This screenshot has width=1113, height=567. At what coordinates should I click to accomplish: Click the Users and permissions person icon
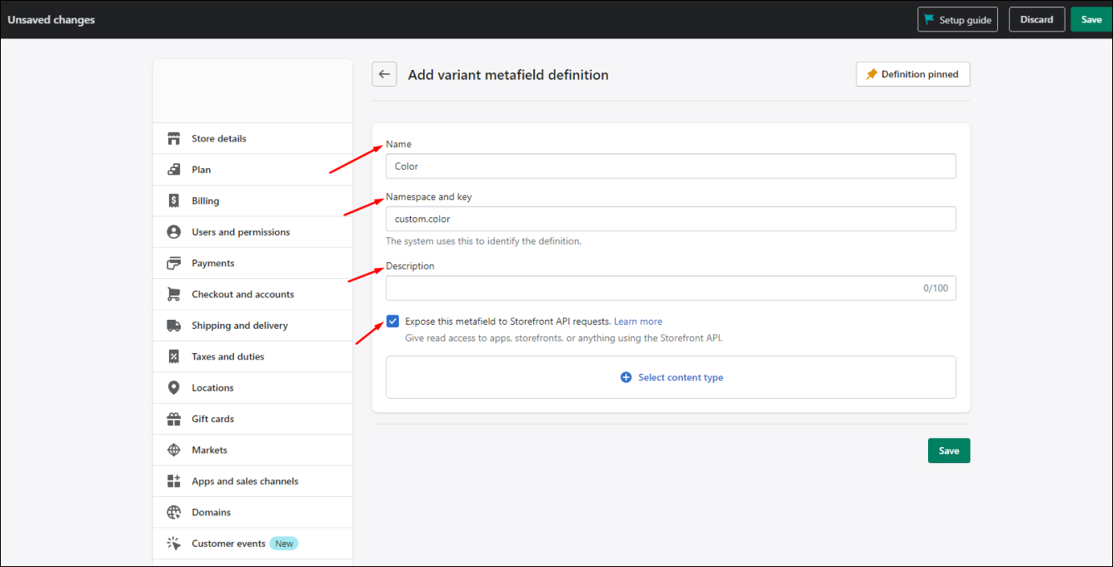coord(173,231)
